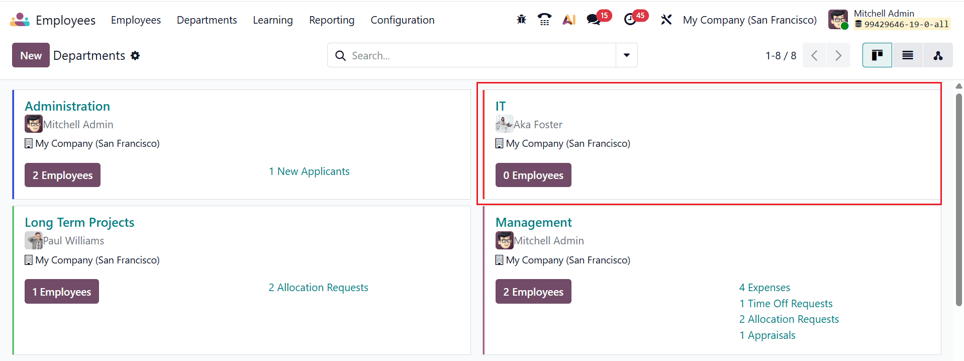Switch to Kanban view

877,55
